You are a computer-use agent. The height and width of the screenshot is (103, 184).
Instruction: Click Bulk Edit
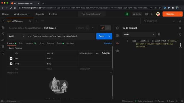[106, 53]
